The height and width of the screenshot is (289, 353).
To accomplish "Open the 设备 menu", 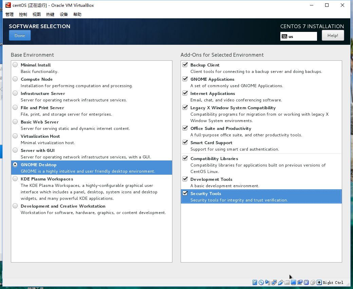I will 64,14.
